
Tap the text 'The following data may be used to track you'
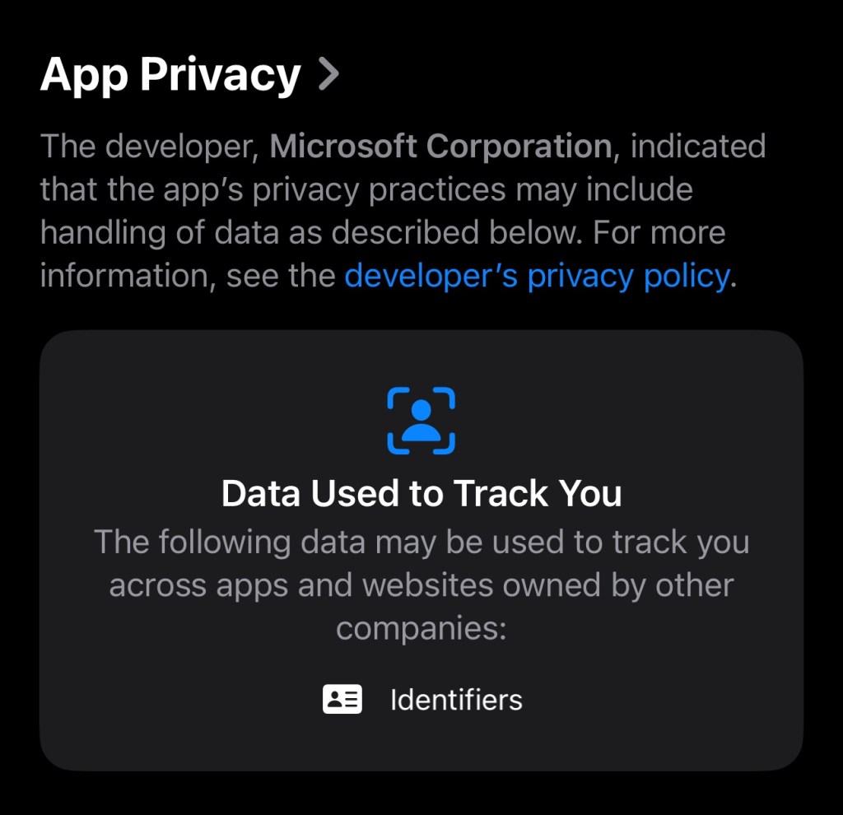pyautogui.click(x=421, y=543)
